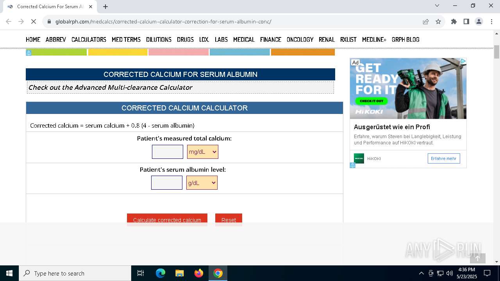Open Task View on taskbar

pyautogui.click(x=141, y=273)
